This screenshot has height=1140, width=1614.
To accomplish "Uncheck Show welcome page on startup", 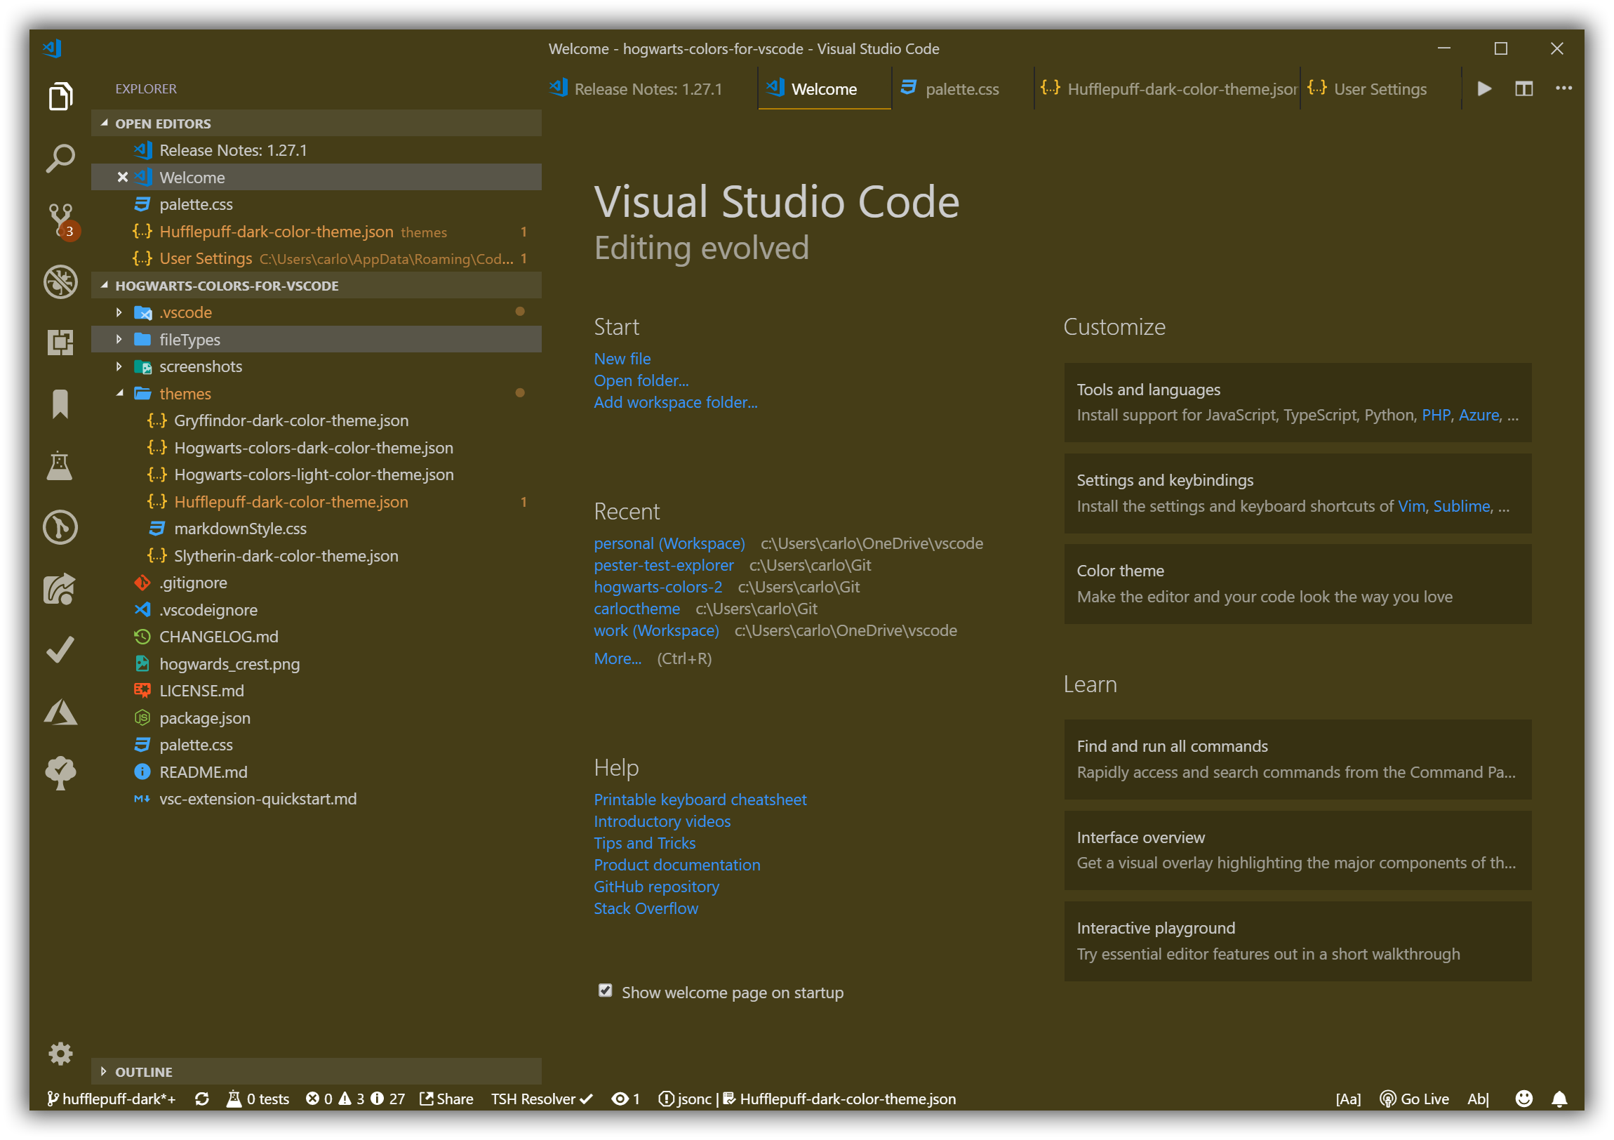I will (605, 991).
